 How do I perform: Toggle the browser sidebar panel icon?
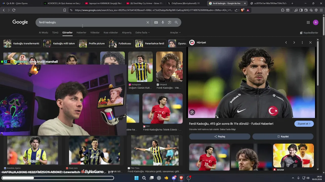coord(301,10)
